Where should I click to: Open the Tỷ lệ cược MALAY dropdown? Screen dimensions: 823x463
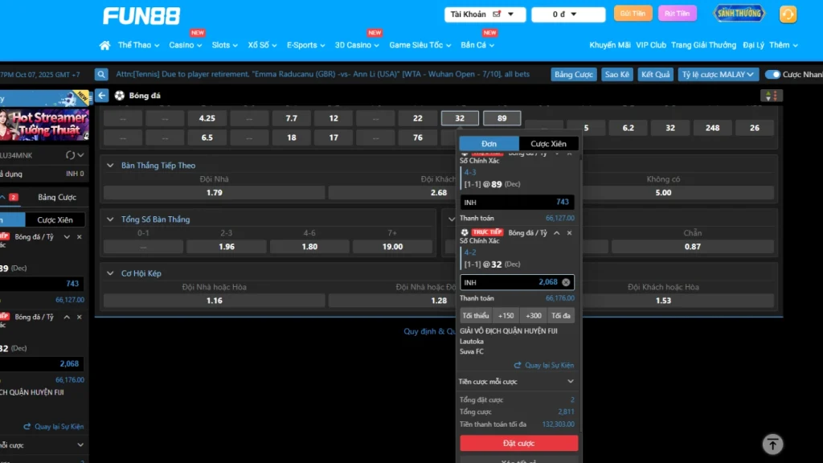point(719,75)
